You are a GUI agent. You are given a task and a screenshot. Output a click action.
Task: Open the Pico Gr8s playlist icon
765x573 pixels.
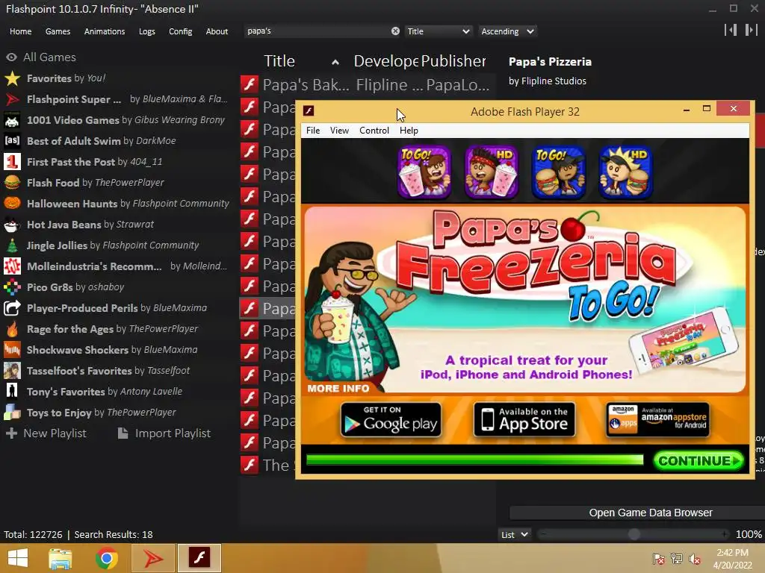tap(12, 287)
